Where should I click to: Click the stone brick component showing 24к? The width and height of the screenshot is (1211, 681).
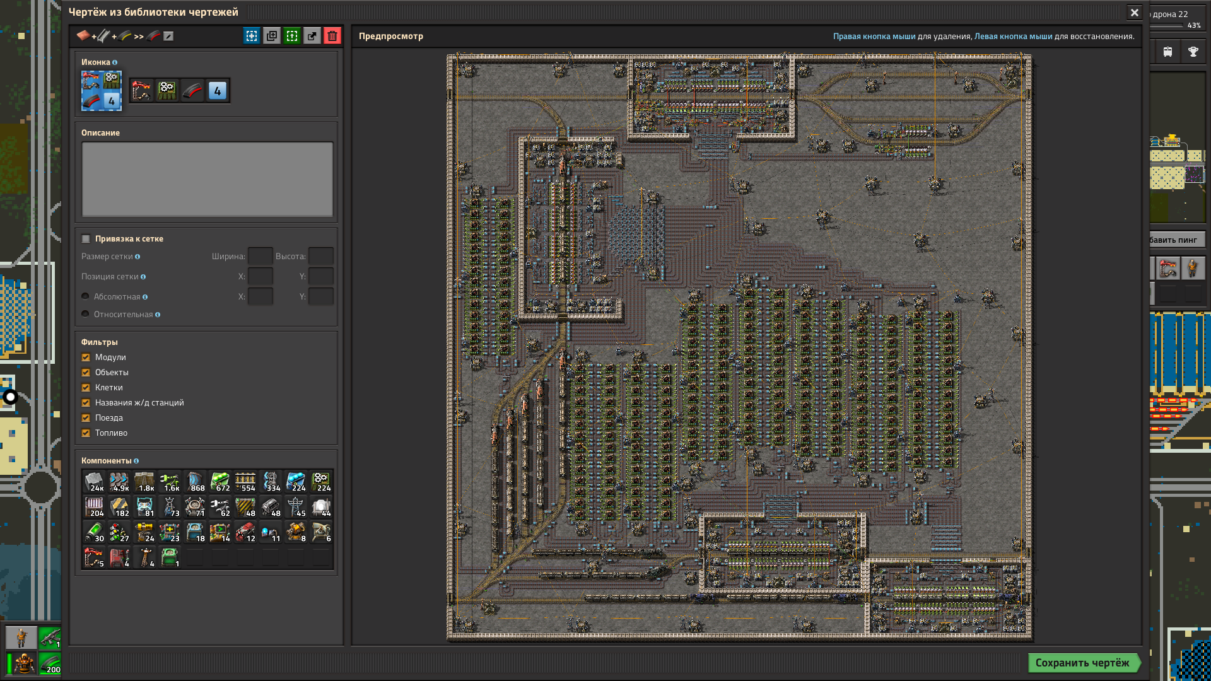pos(94,482)
